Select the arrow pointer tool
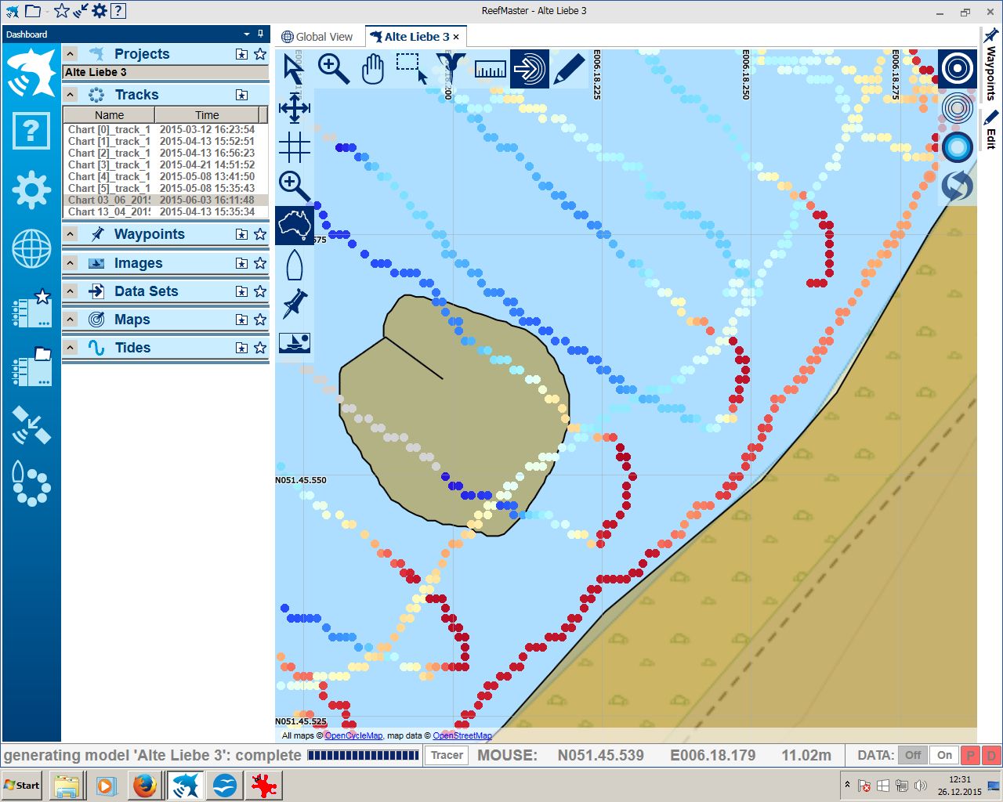The width and height of the screenshot is (1003, 802). coord(294,69)
